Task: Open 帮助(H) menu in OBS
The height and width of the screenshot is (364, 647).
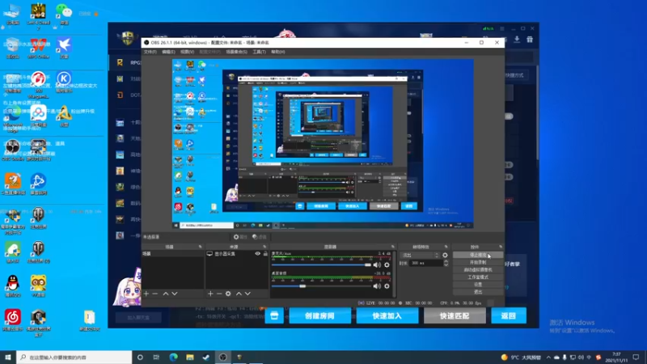Action: (x=278, y=52)
